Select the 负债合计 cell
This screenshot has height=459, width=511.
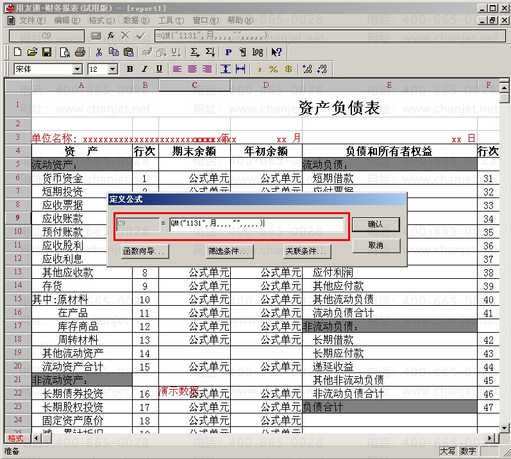click(x=389, y=407)
